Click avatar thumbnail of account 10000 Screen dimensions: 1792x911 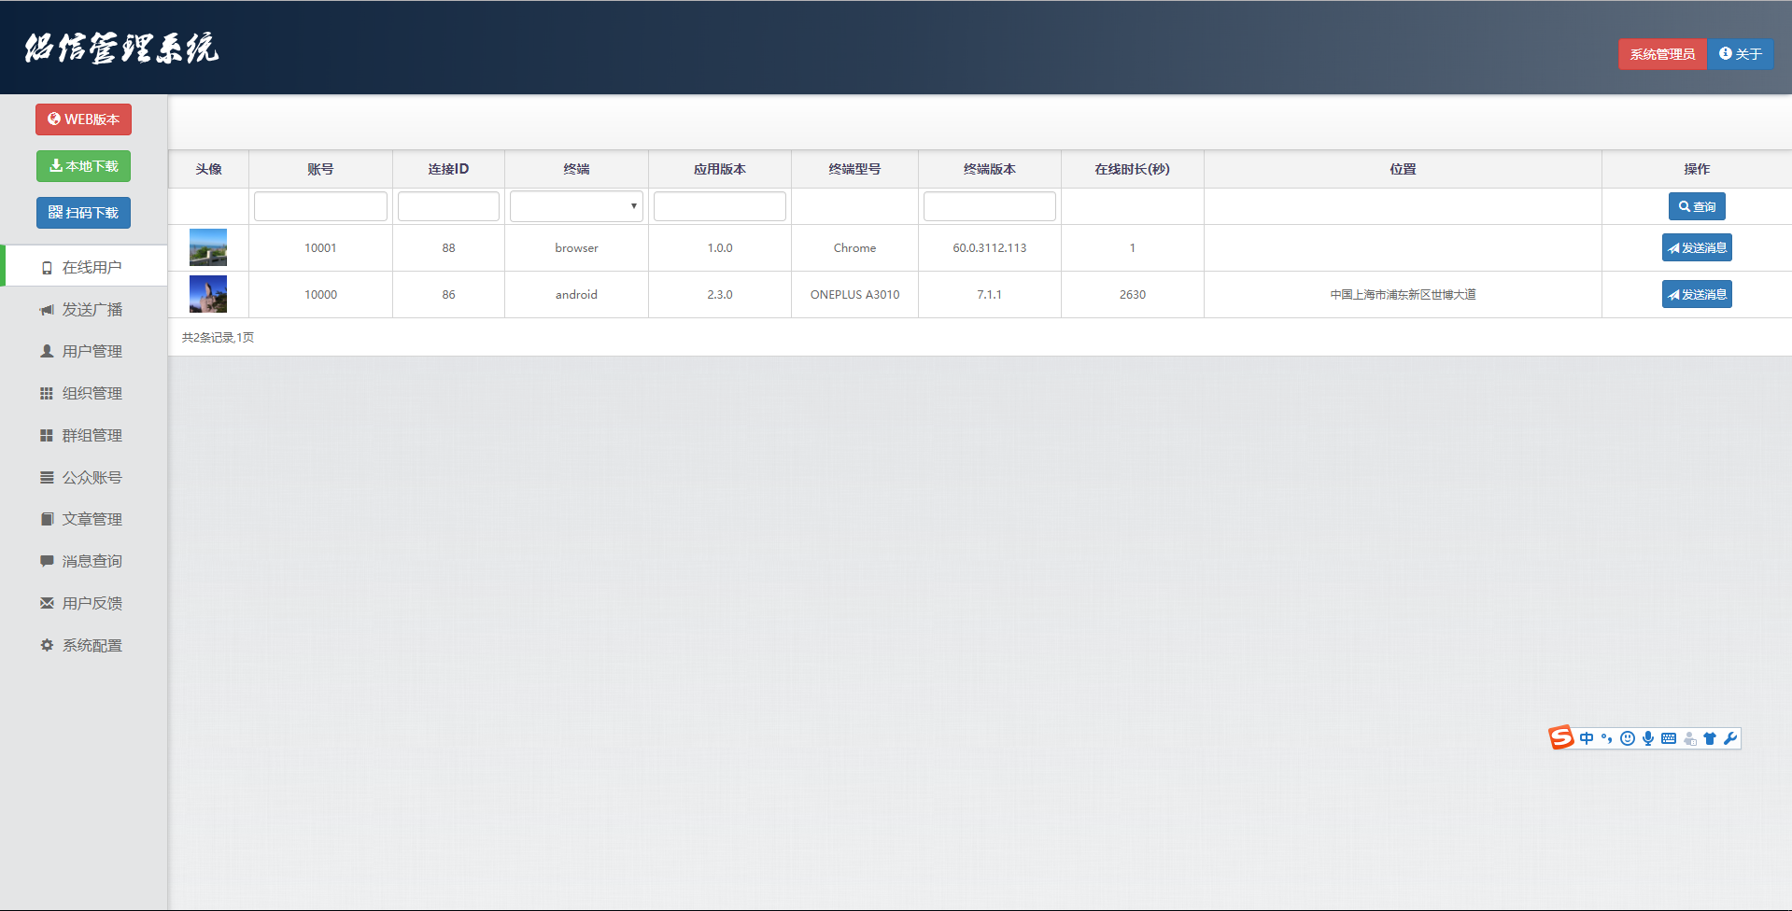tap(208, 295)
